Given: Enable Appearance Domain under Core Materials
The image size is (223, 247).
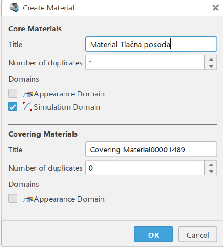Looking at the screenshot, I should [13, 93].
